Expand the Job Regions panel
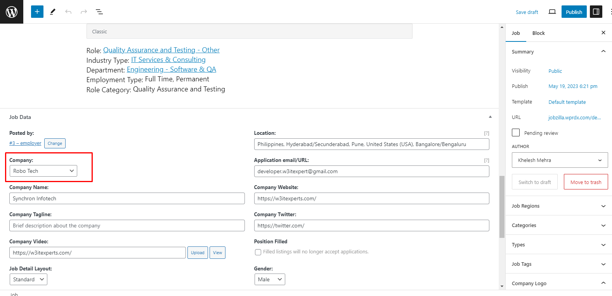Image resolution: width=612 pixels, height=296 pixels. (x=558, y=206)
